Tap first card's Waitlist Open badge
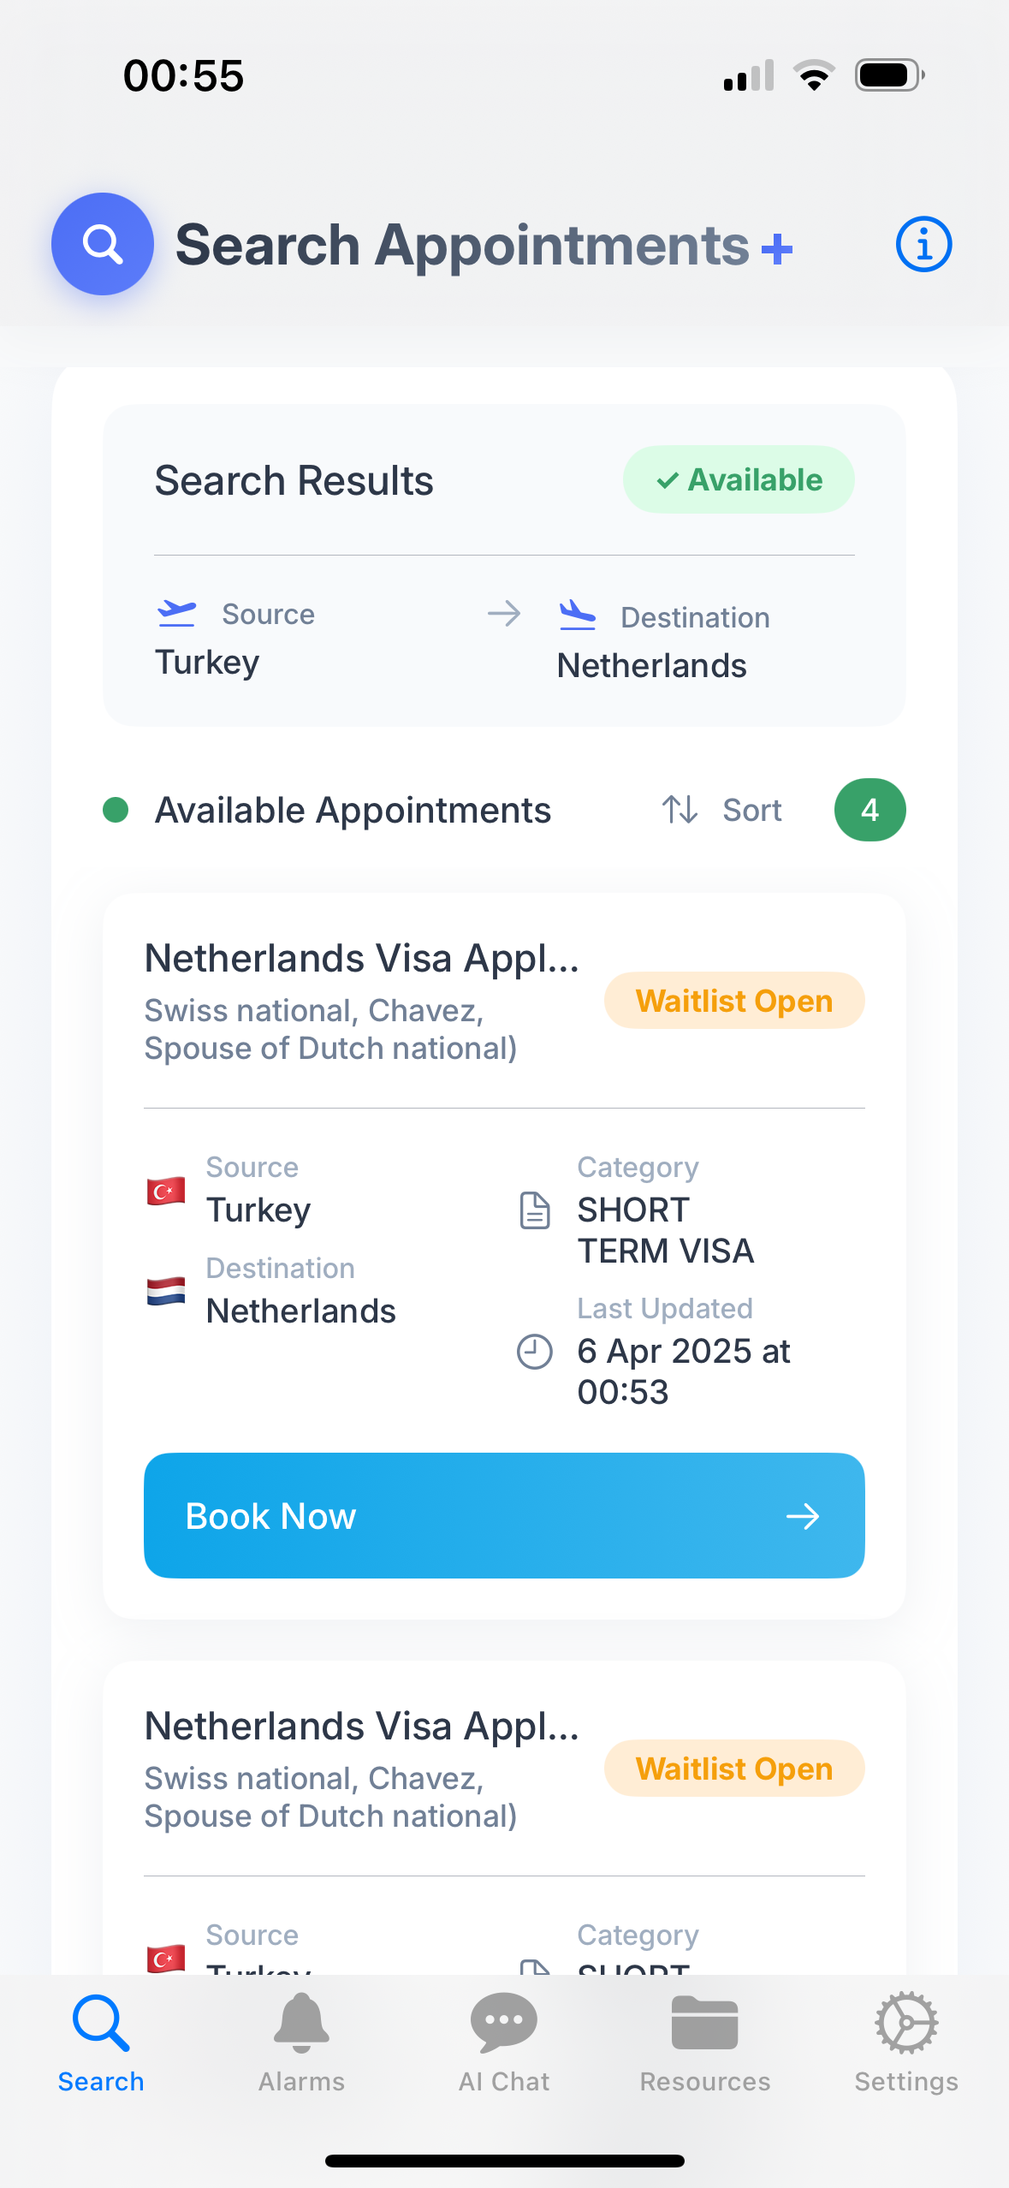 734,1001
